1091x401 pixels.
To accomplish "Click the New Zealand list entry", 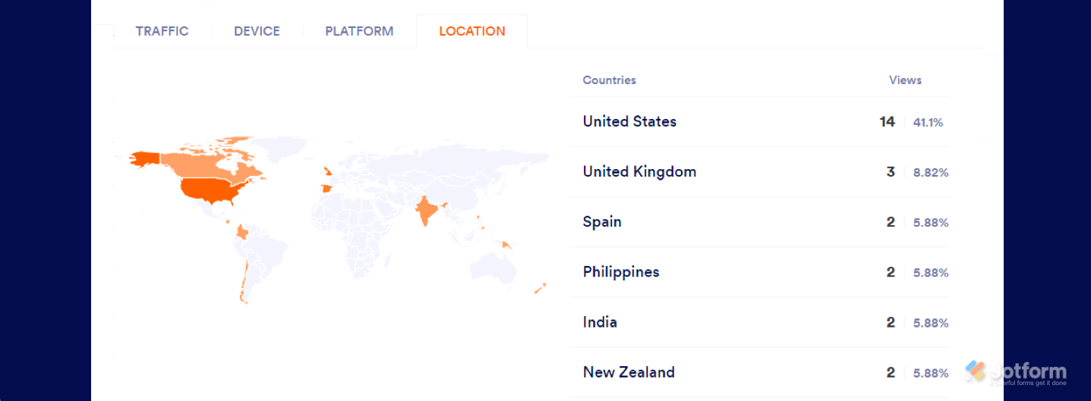I will 629,372.
